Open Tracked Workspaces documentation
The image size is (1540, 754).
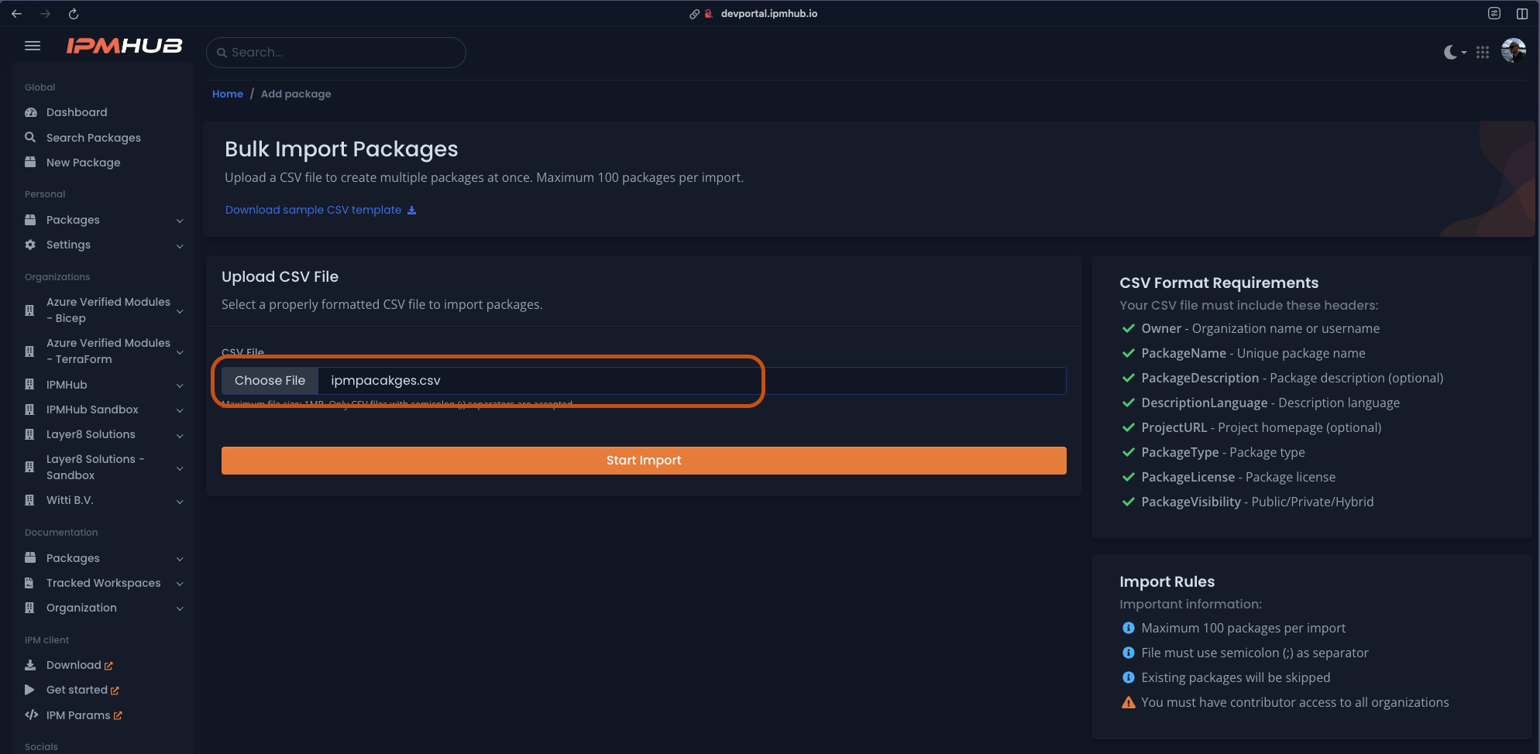[x=104, y=583]
